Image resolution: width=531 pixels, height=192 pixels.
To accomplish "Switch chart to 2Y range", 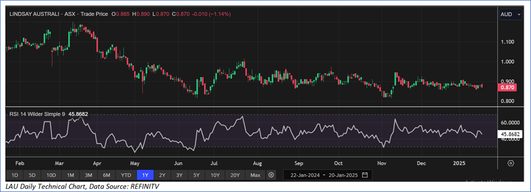I will [x=163, y=175].
